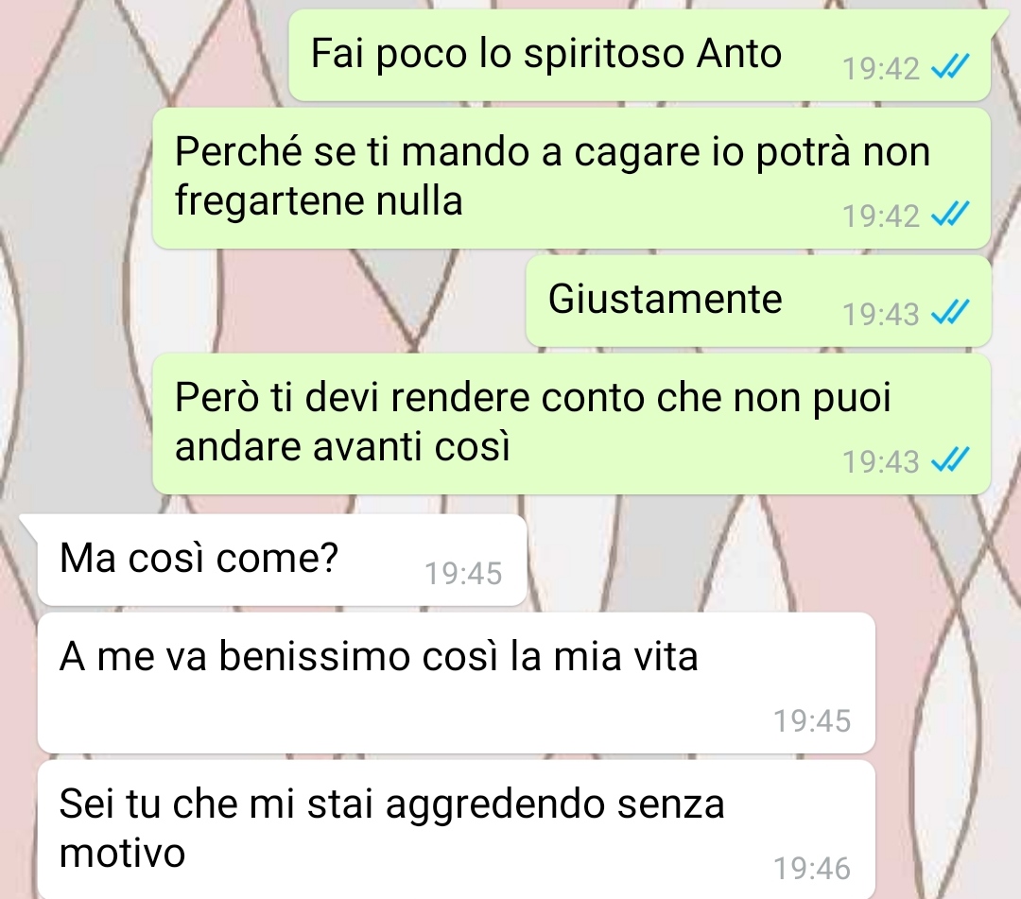Screen dimensions: 1021x899
Task: Select the 'Giustamente' message bubble
Action: click(x=758, y=301)
